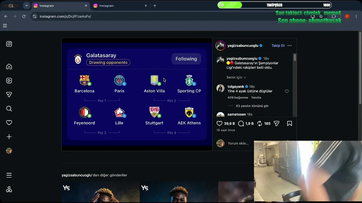Go to Instagram Home feed icon

9,67
